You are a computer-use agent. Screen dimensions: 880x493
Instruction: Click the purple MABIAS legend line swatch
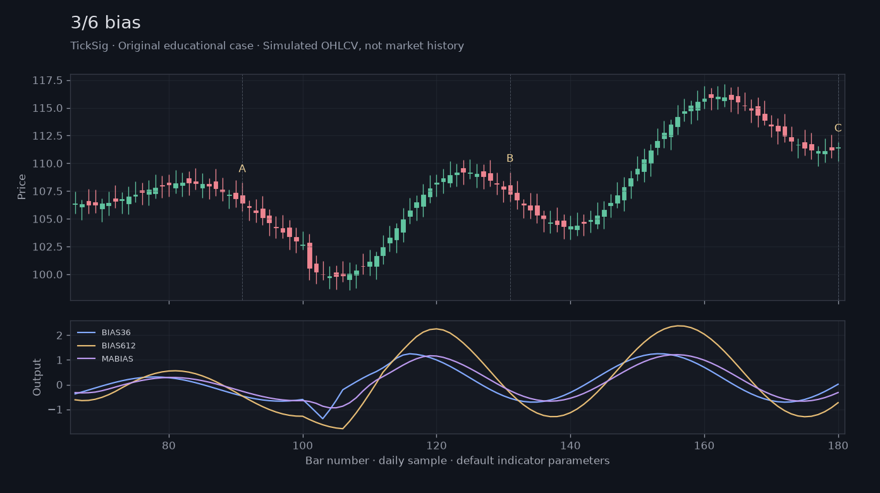[86, 359]
